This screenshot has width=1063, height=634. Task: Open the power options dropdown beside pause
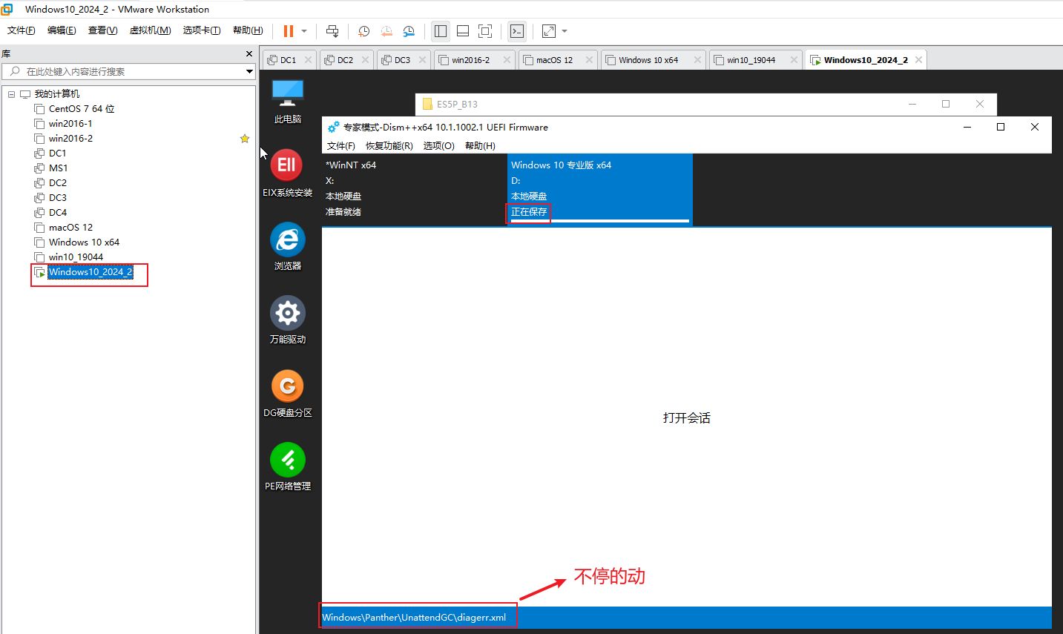(x=304, y=31)
